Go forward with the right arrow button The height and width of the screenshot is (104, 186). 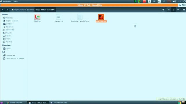[7, 10]
